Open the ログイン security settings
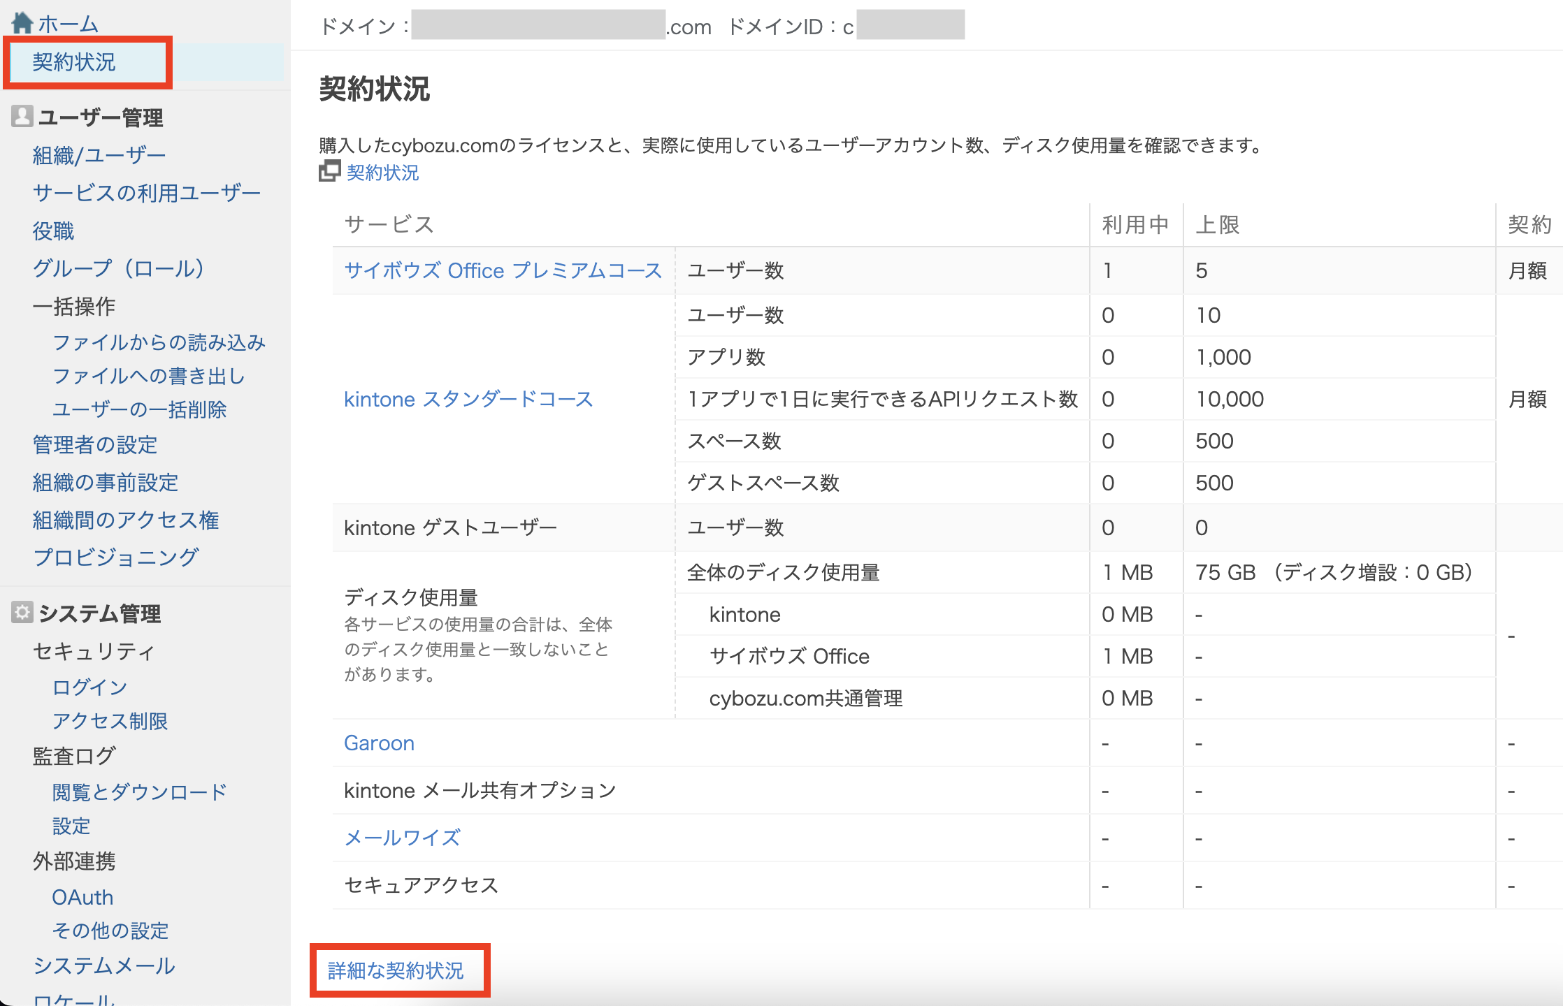 [89, 687]
